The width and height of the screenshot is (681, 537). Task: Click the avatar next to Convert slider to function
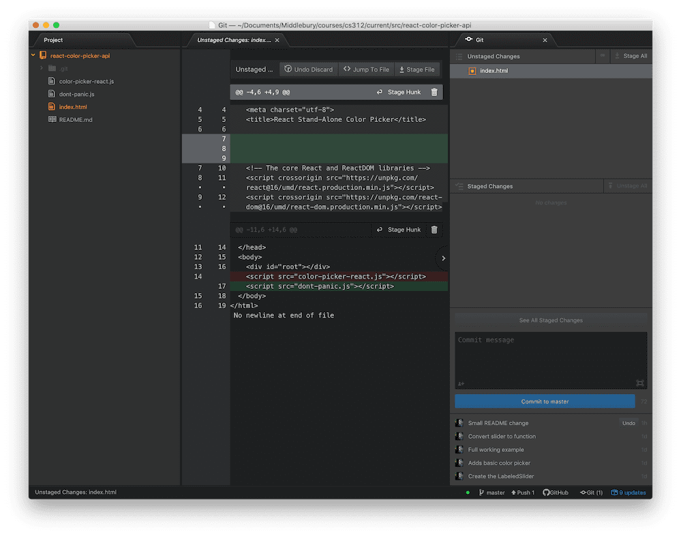[459, 436]
